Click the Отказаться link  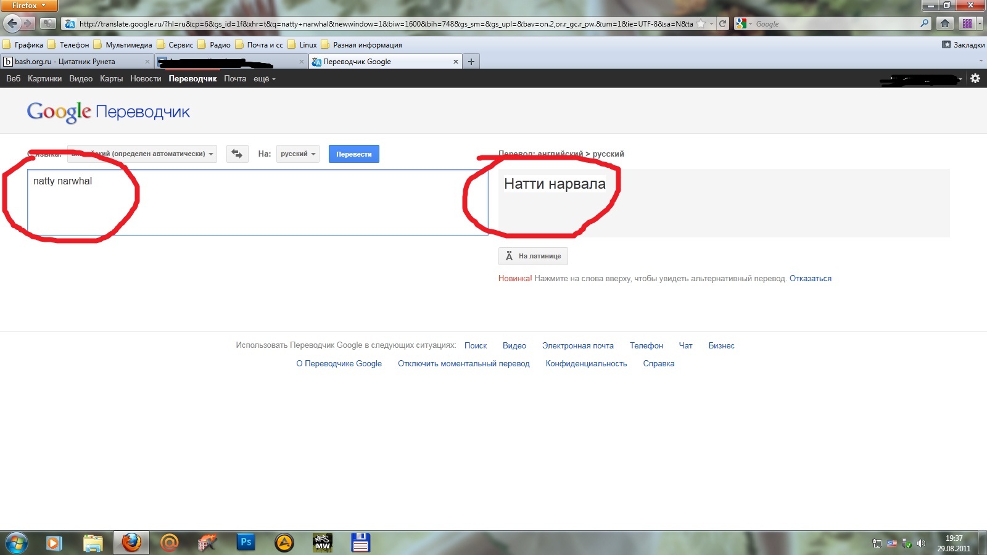[810, 279]
